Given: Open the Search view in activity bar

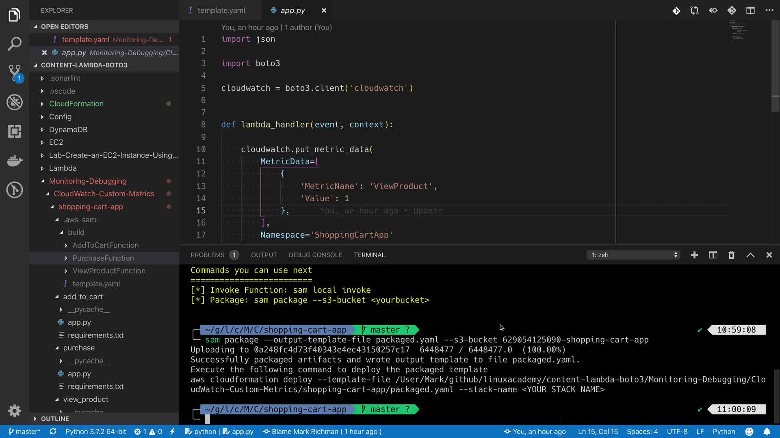Looking at the screenshot, I should [x=15, y=44].
